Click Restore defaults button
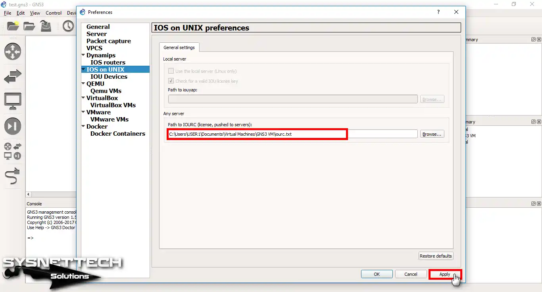542x292 pixels. click(436, 256)
